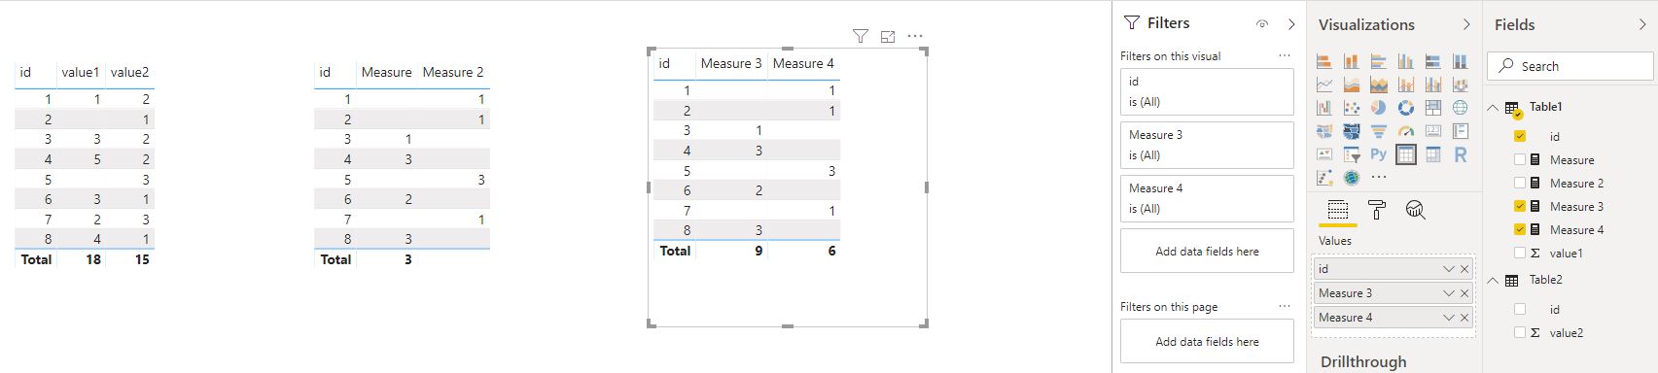Check Table2 id field checkbox
The image size is (1658, 373).
[x=1520, y=309]
